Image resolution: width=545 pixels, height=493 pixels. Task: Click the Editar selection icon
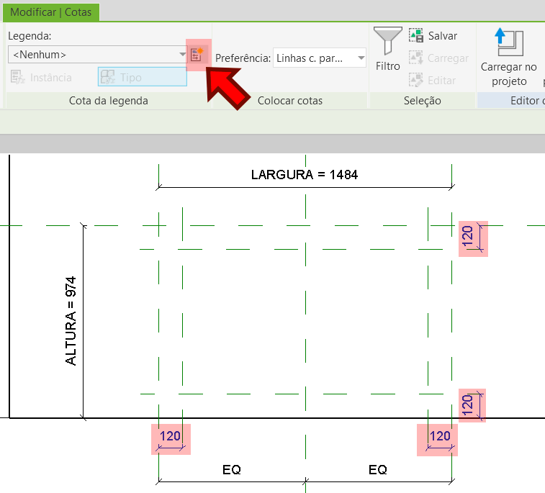416,80
